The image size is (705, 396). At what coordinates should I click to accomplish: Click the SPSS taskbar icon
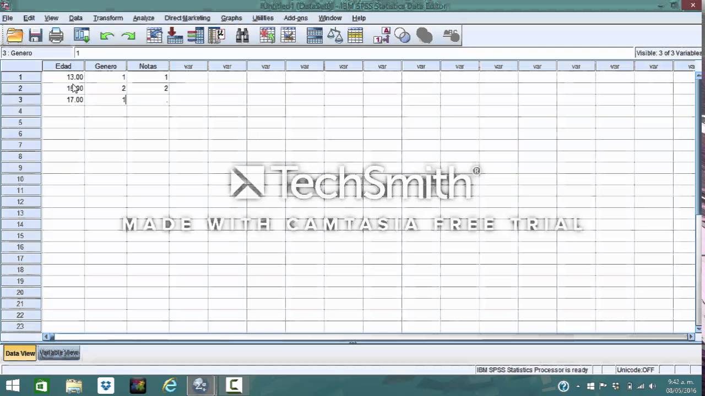[x=201, y=386]
